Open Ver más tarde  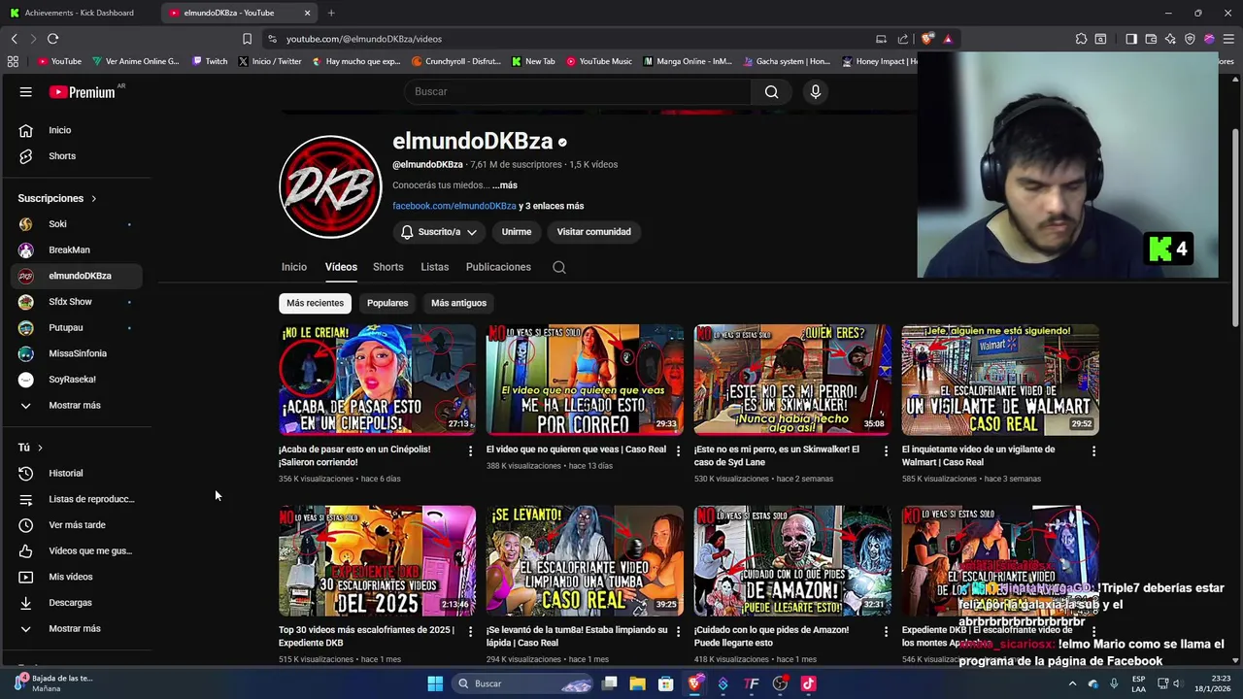[x=76, y=525]
